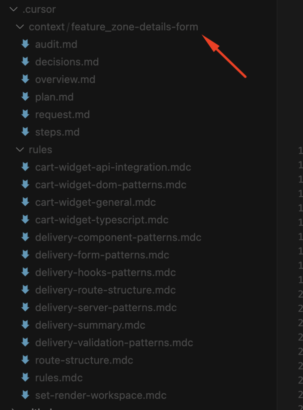Click the file icon next to plan.md
Image resolution: width=303 pixels, height=410 pixels.
coord(26,97)
